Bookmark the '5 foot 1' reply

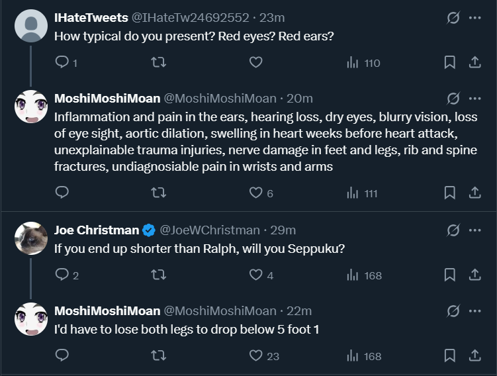coord(449,355)
